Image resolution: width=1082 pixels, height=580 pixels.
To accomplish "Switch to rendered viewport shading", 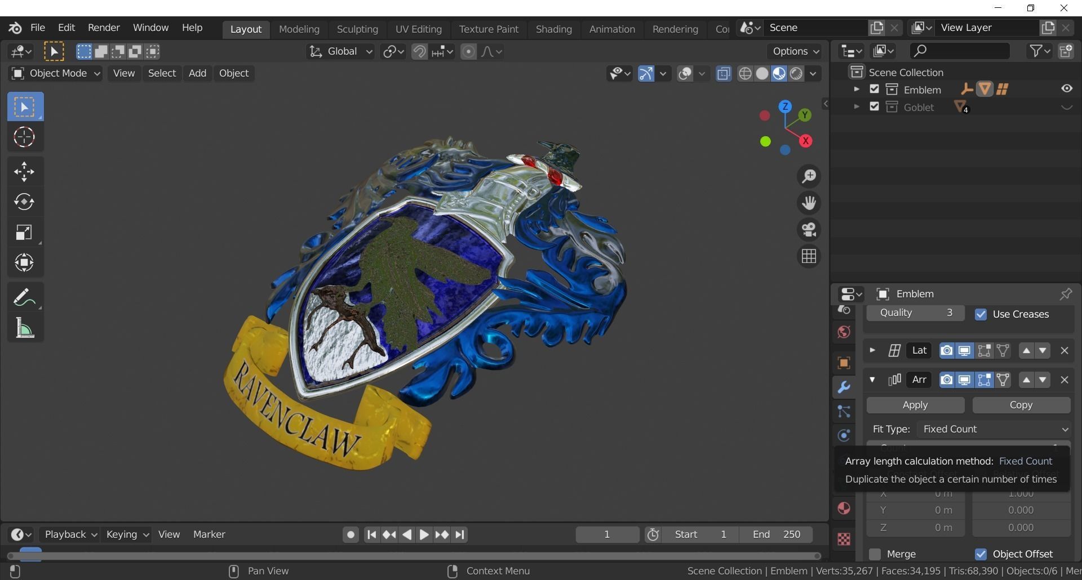I will click(796, 74).
